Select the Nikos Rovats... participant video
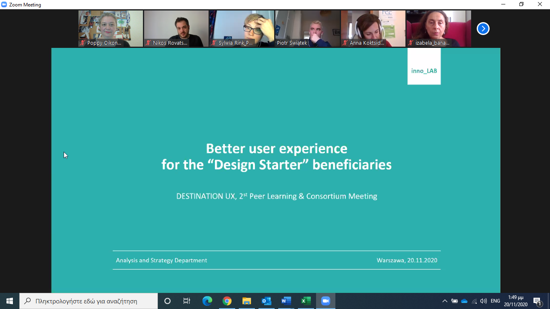This screenshot has height=309, width=550. 176,29
